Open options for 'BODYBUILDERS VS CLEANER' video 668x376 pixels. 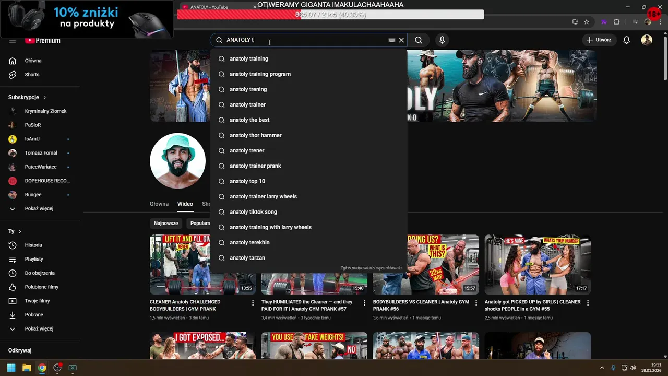[476, 303]
